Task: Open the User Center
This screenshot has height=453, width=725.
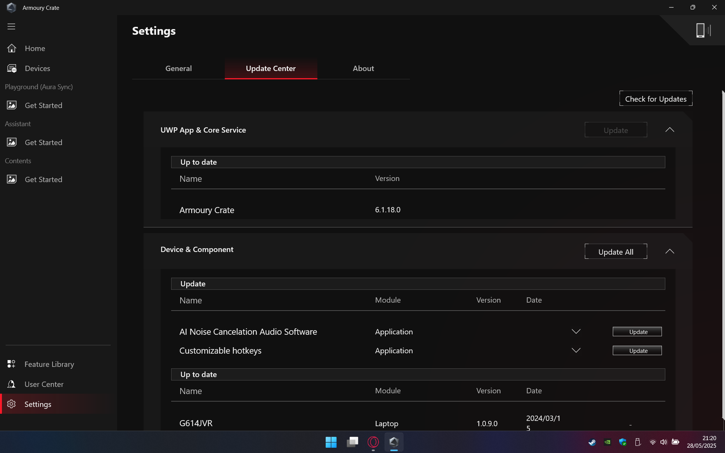Action: coord(44,384)
